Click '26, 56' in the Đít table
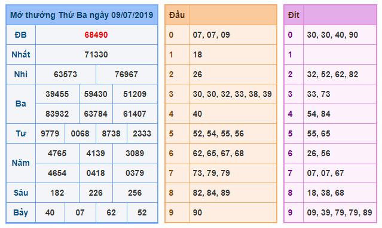 319,153
